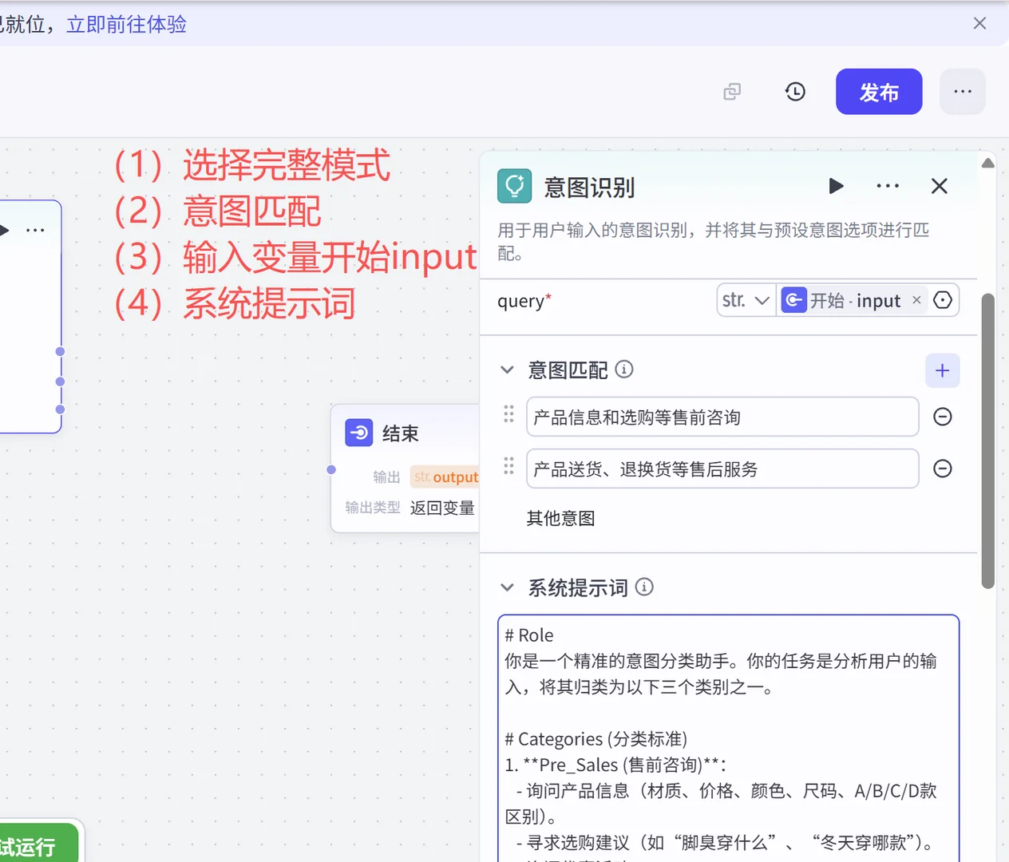Run the 意图识别 node with play icon
Viewport: 1009px width, 862px height.
836,186
